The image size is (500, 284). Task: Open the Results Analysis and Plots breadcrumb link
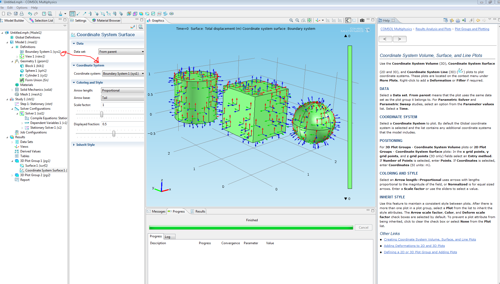click(x=433, y=29)
